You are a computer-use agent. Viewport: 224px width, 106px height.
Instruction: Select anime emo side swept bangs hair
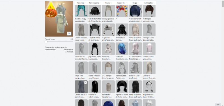coord(95,68)
